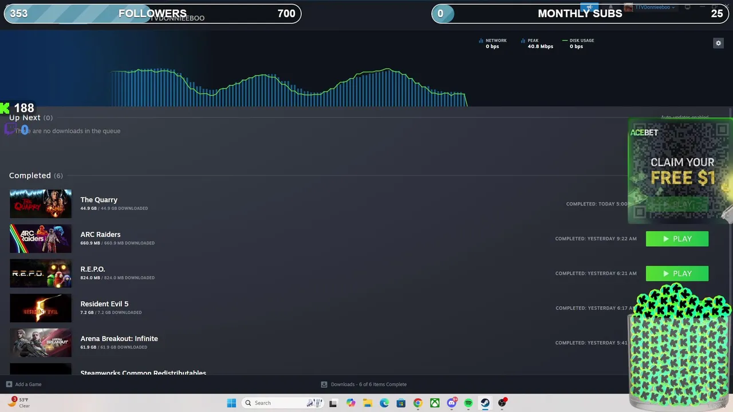
Task: Open the ARC Raiders thumbnail
Action: point(41,239)
